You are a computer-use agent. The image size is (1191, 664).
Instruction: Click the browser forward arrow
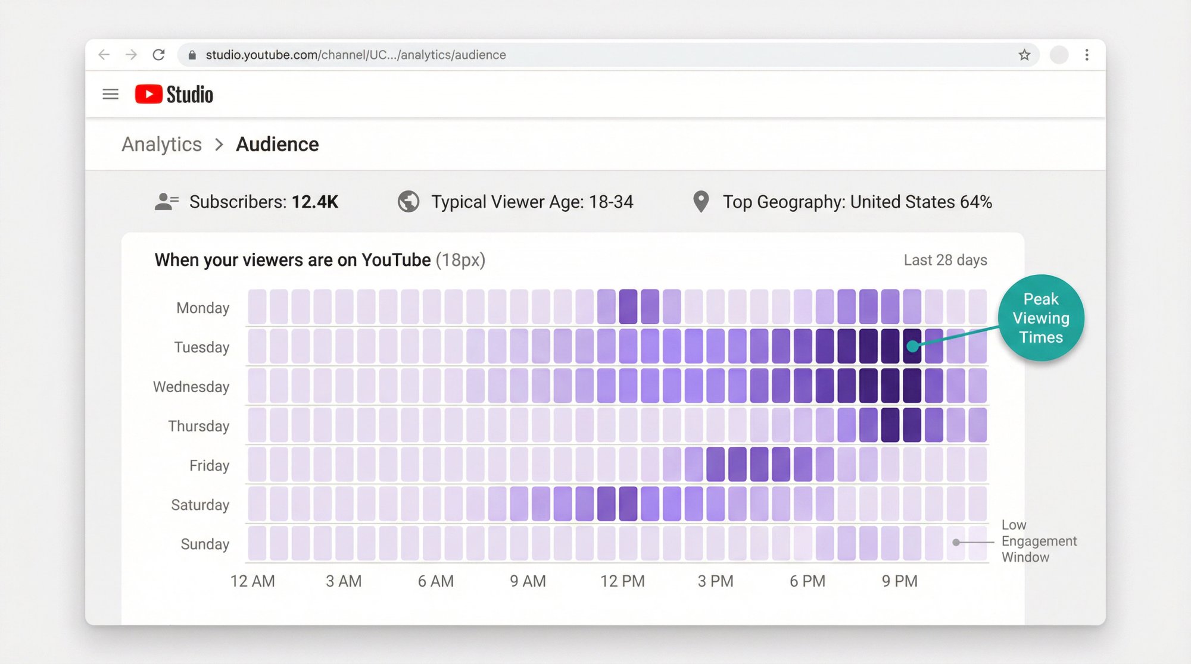(132, 55)
